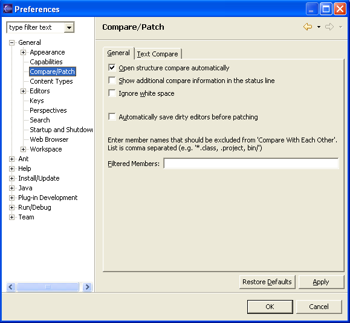
Task: Expand the Appearance tree node
Action: [23, 52]
